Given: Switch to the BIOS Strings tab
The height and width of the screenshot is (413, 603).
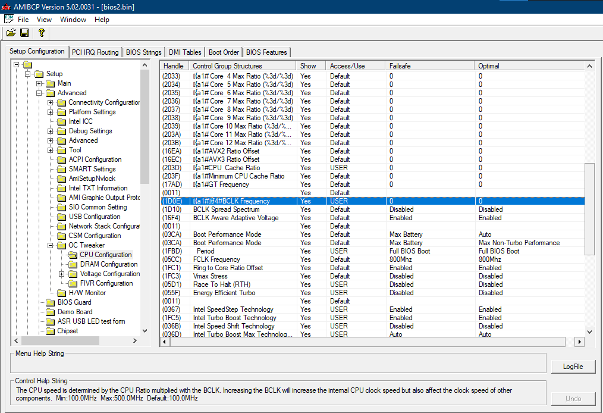Looking at the screenshot, I should 143,52.
